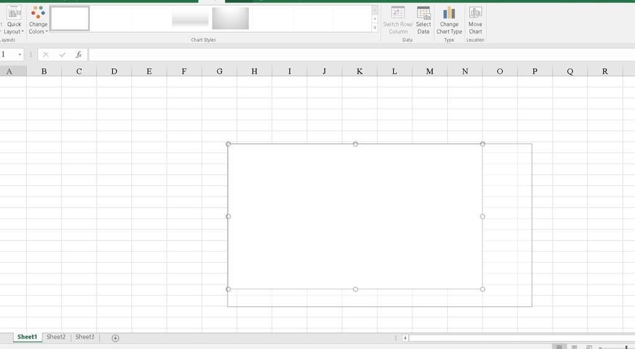Screen dimensions: 635x349
Task: Click the horizontal scrollbar left arrow
Action: [x=405, y=338]
